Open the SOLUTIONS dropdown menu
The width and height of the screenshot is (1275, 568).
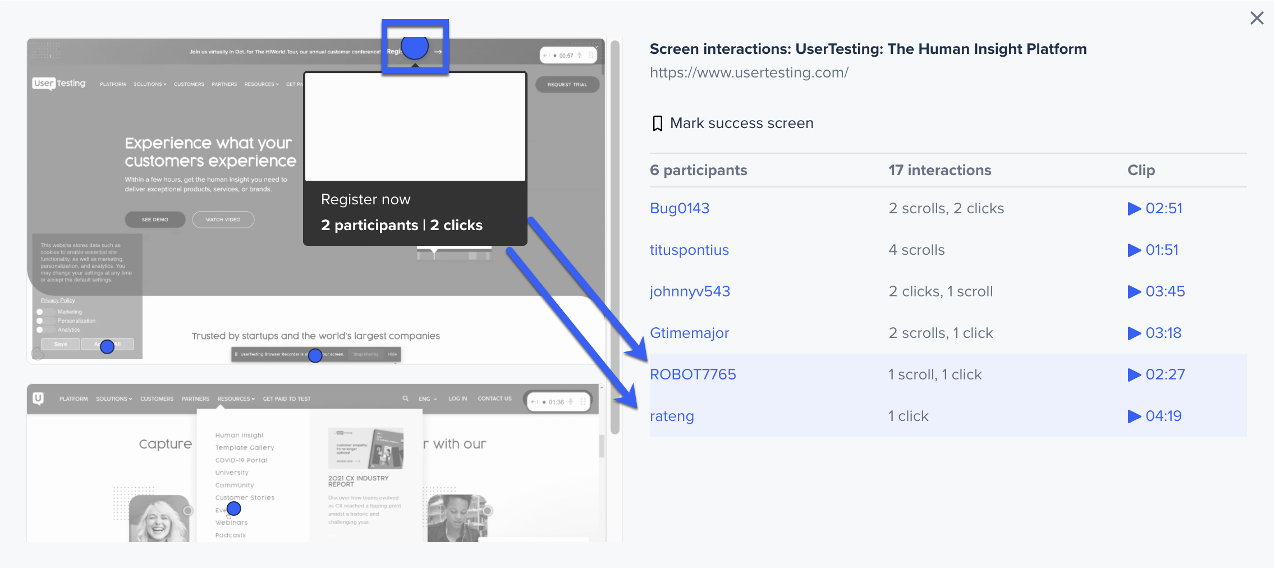tap(114, 398)
